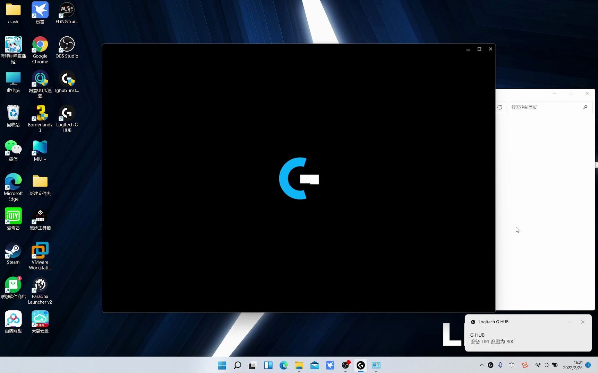Select the lghub_installer desktop icon
This screenshot has height=373, width=598.
click(x=67, y=82)
